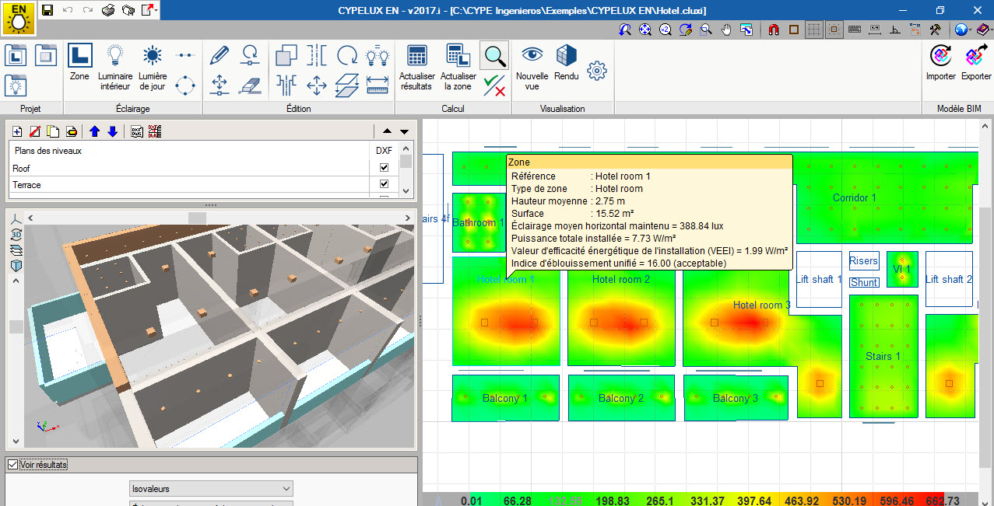Click the Projet group label
Image resolution: width=994 pixels, height=506 pixels.
(30, 109)
